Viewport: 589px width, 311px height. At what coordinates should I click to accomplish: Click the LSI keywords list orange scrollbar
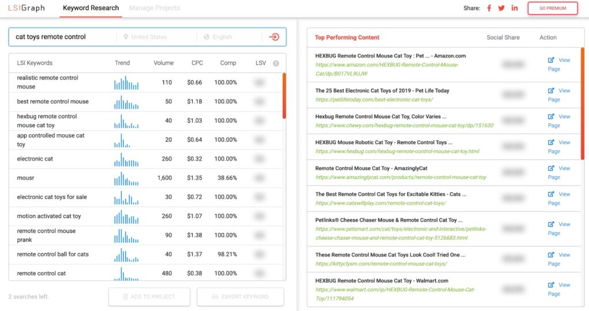tap(284, 95)
